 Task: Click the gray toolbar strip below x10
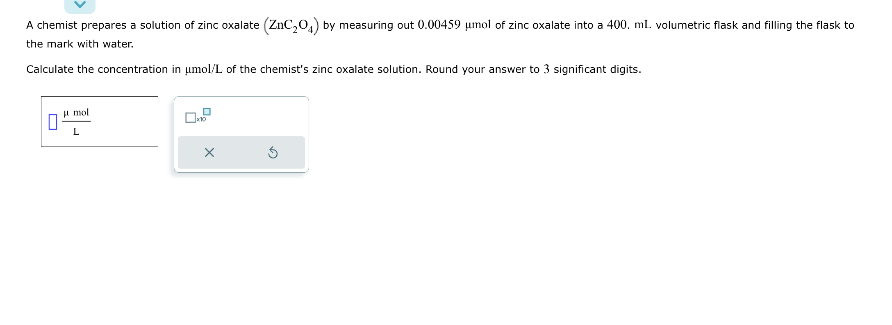[241, 152]
